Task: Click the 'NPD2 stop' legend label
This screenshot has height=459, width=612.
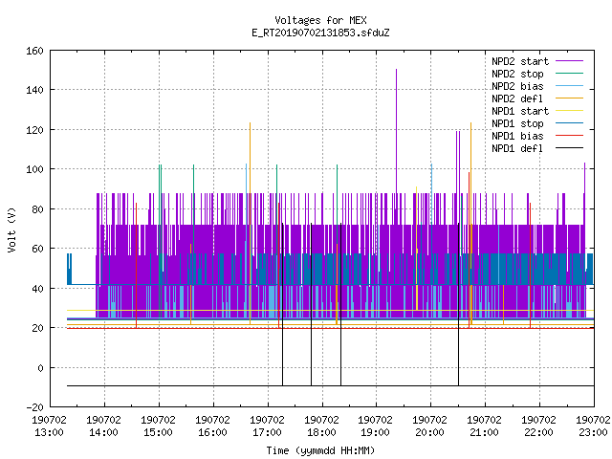Action: click(517, 74)
